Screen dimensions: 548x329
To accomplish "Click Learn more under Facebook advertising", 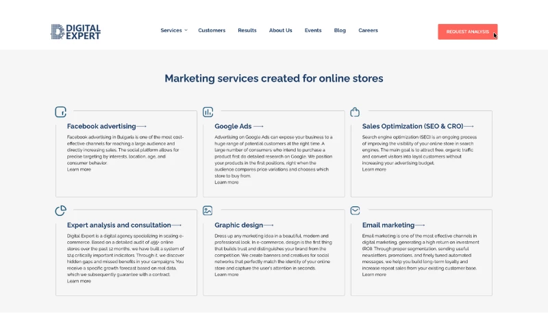I will click(x=79, y=169).
